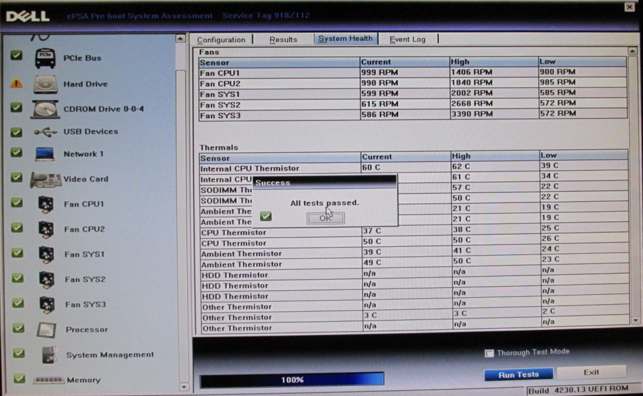Click '999 RPM' current value cell
This screenshot has height=396, width=643.
click(405, 72)
